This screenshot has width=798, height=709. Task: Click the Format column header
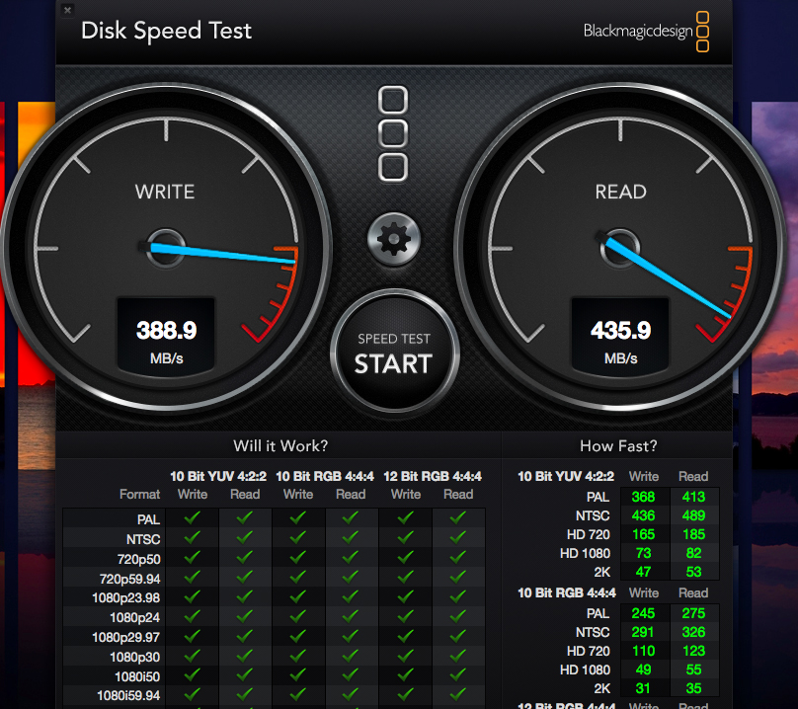click(139, 494)
